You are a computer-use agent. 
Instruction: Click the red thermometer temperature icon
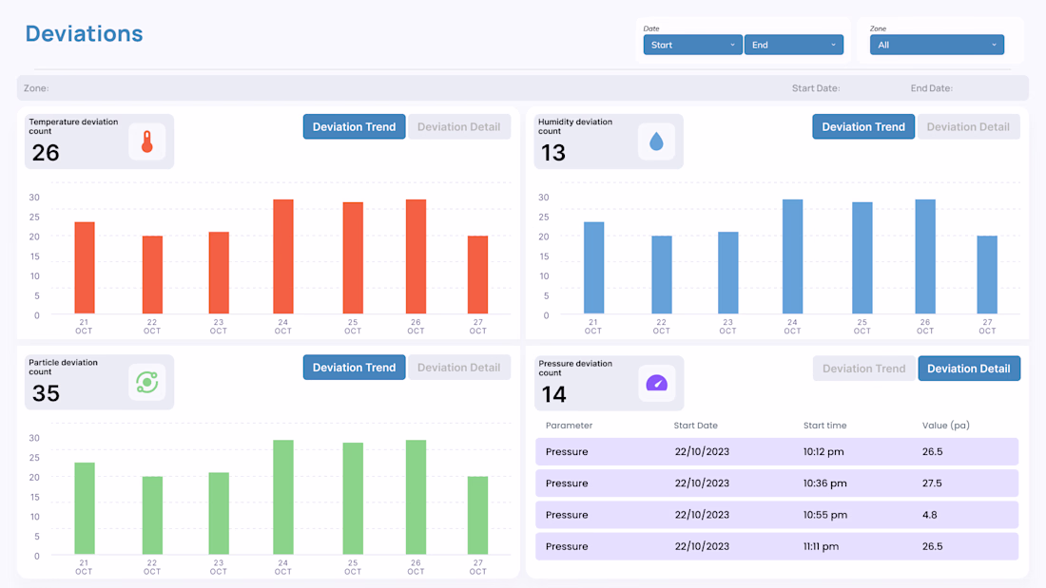(x=147, y=142)
